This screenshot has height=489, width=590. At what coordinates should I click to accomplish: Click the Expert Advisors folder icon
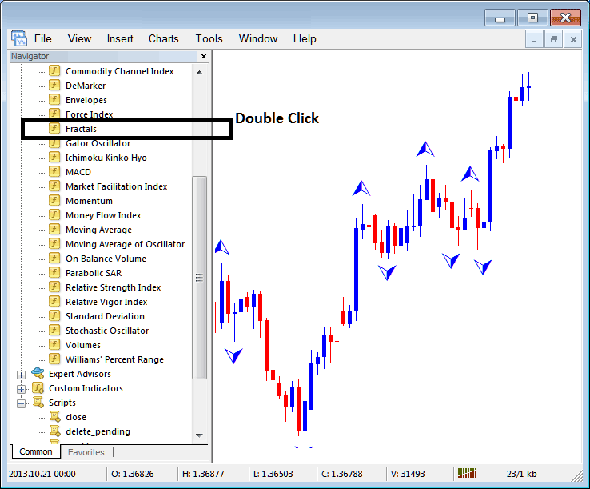[38, 373]
